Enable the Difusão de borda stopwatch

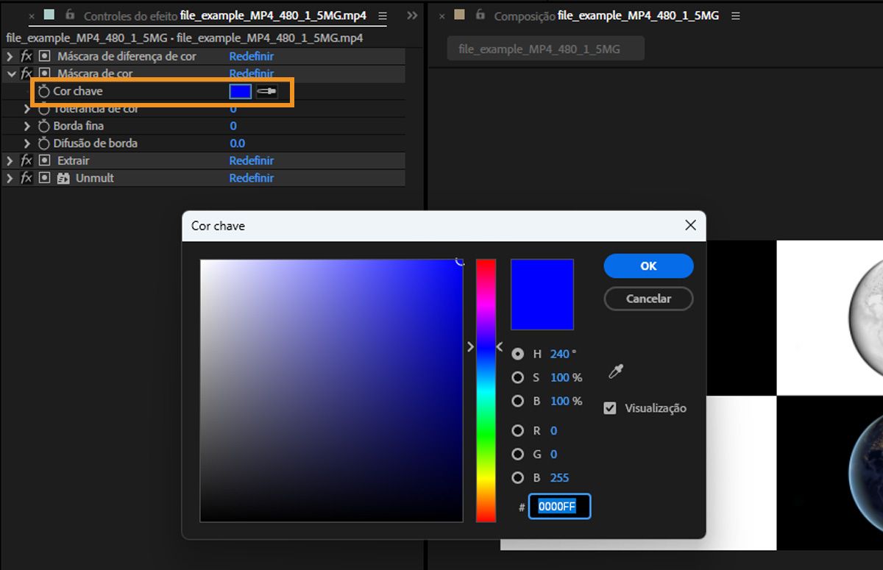(x=44, y=143)
